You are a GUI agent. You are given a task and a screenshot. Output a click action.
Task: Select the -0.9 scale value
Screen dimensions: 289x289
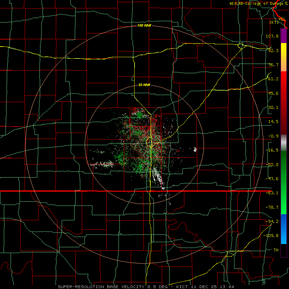pyautogui.click(x=273, y=136)
